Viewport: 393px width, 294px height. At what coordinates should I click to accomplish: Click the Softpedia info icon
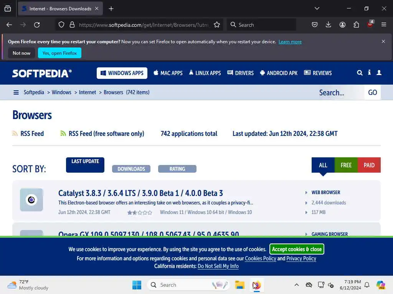click(x=369, y=72)
